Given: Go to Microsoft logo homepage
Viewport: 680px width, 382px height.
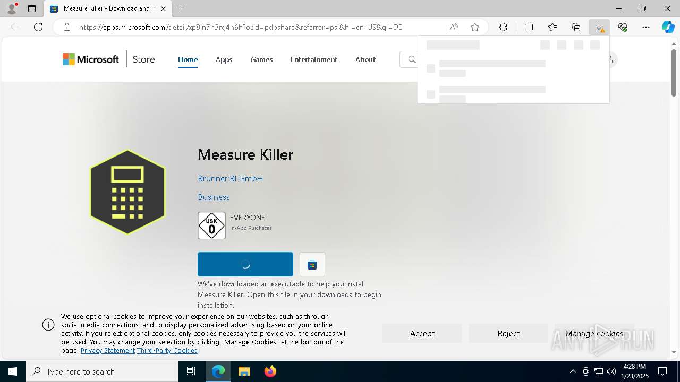Looking at the screenshot, I should click(91, 59).
